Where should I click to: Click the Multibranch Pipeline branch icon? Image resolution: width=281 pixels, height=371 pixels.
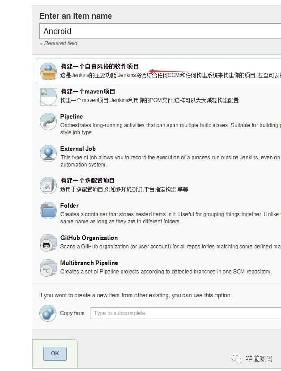click(48, 268)
